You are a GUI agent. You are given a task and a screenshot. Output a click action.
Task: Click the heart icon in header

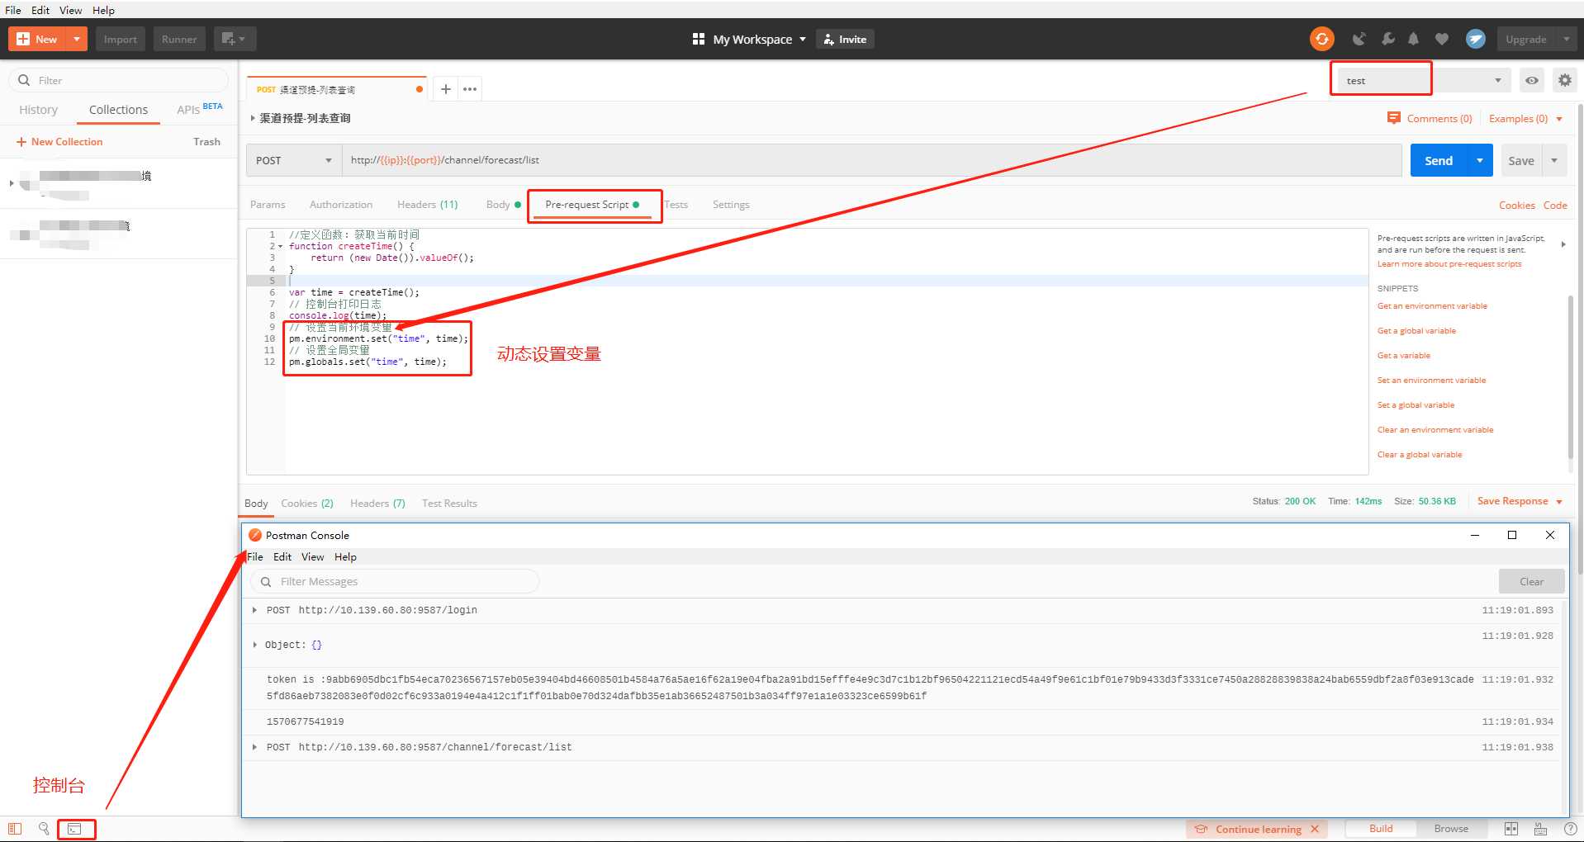coord(1442,39)
